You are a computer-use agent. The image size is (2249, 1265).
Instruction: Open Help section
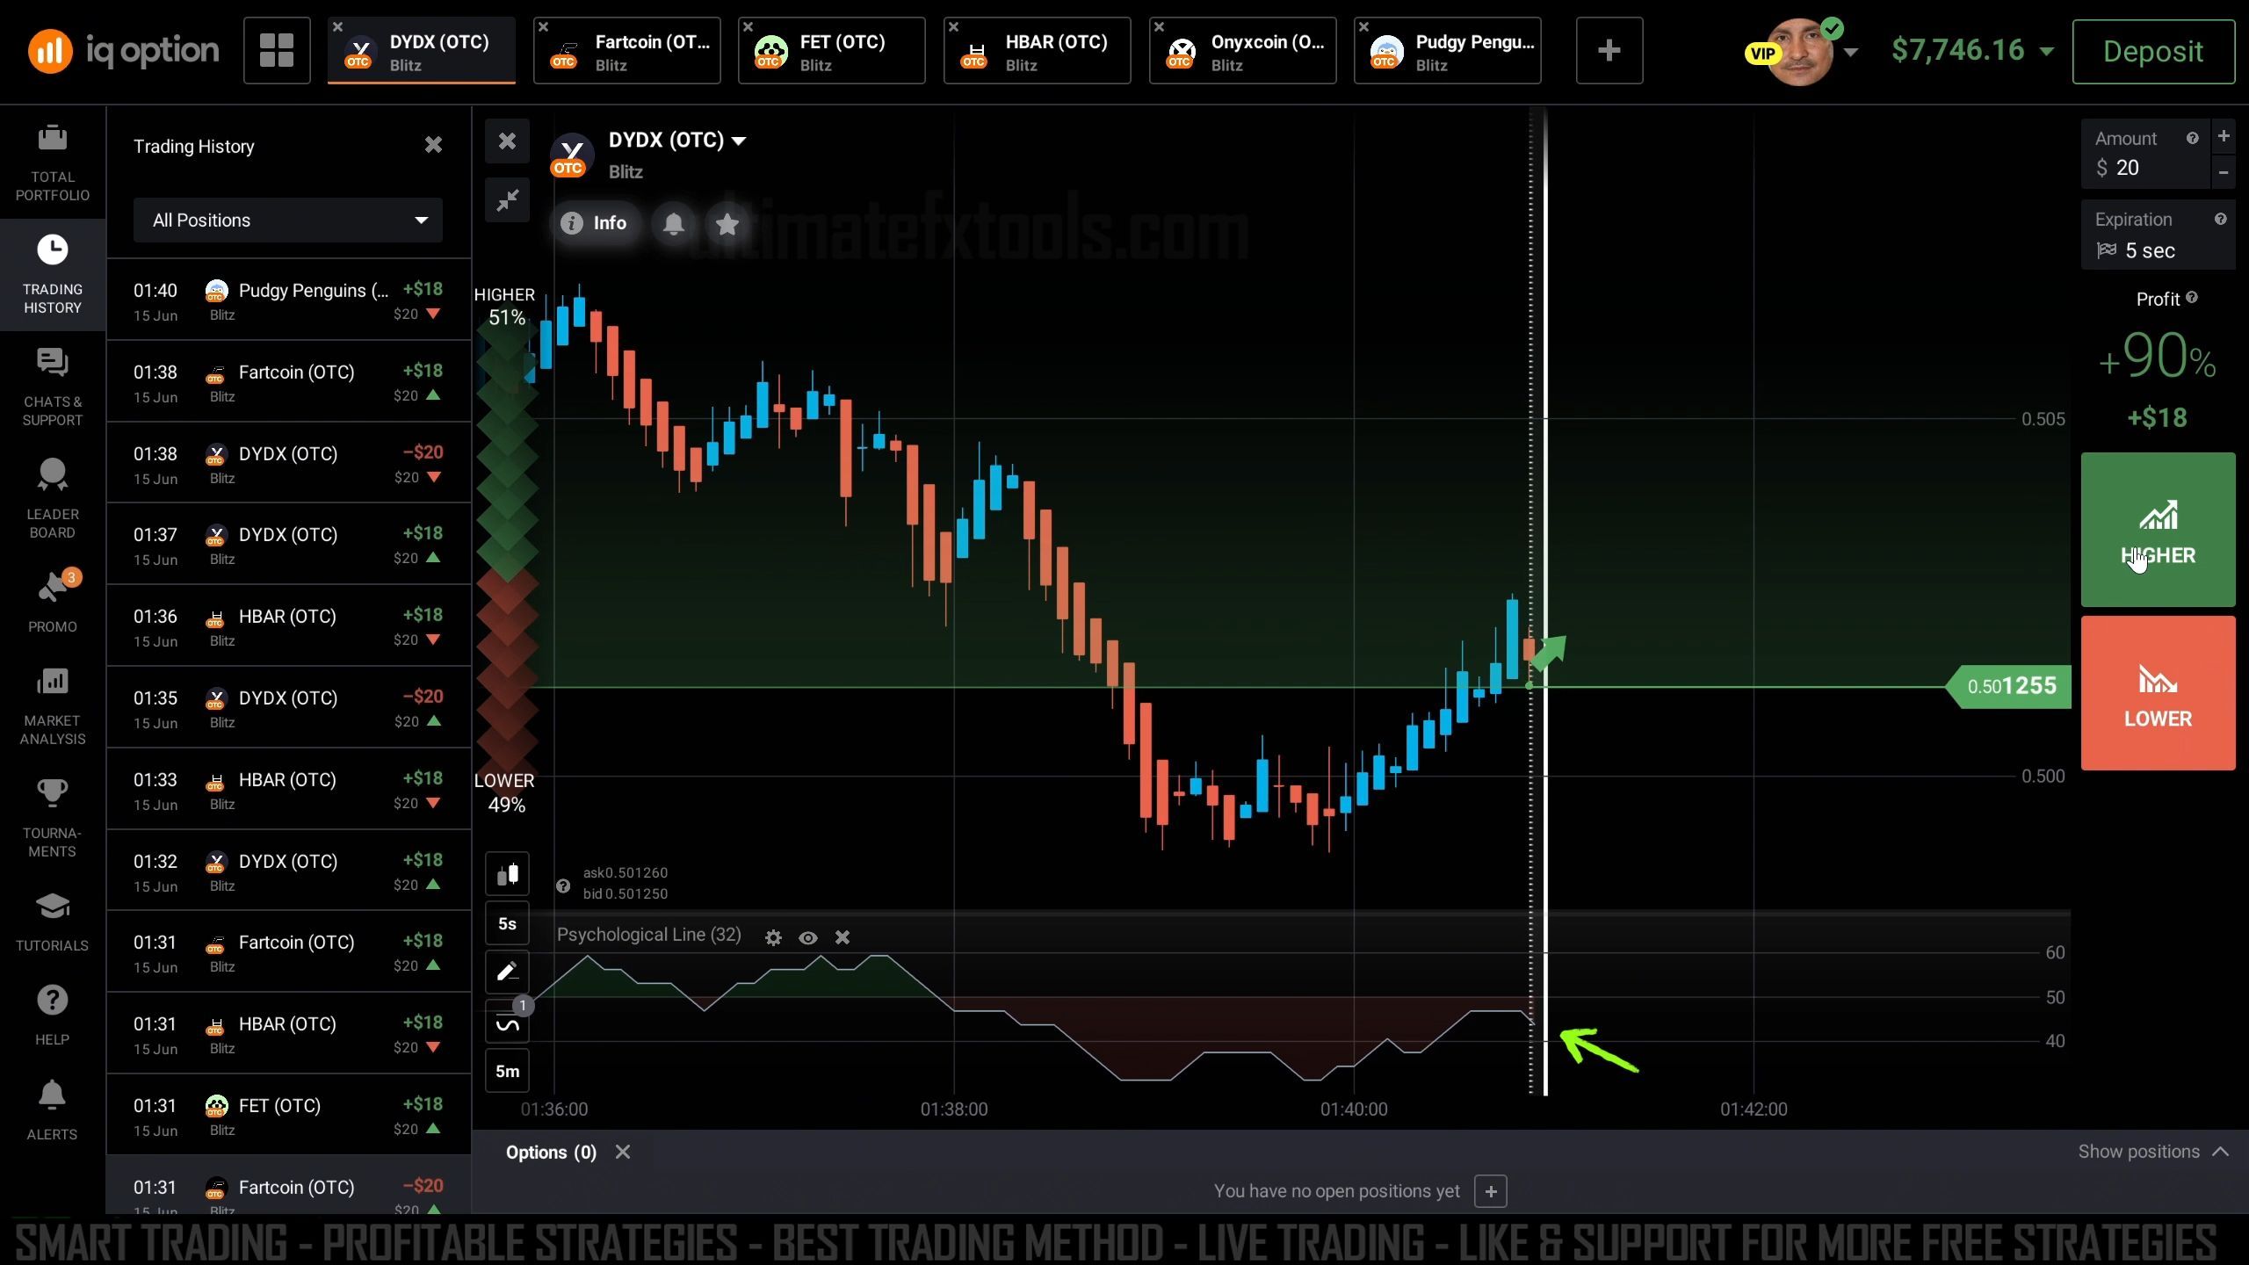(53, 1016)
